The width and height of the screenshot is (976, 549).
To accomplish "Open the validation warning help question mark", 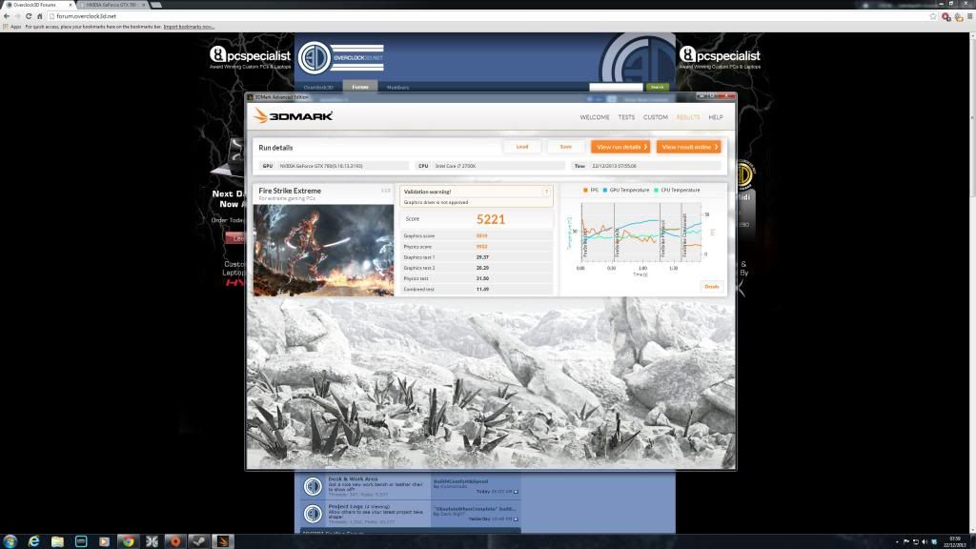I will tap(546, 192).
